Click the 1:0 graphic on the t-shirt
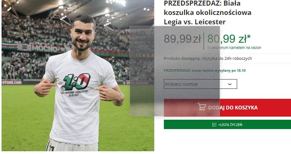This screenshot has height=154, width=291. point(76,82)
